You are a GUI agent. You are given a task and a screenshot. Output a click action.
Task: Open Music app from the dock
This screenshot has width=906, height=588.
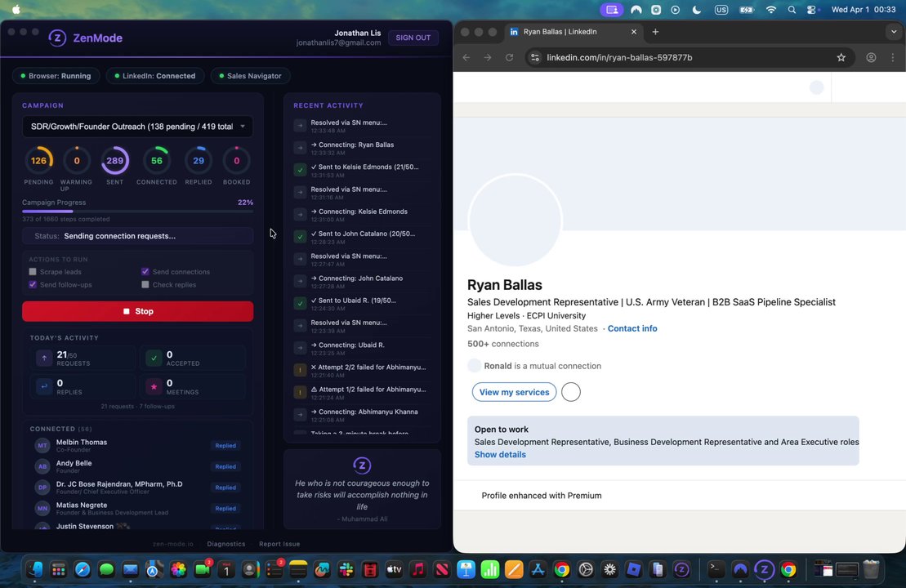[x=417, y=570]
